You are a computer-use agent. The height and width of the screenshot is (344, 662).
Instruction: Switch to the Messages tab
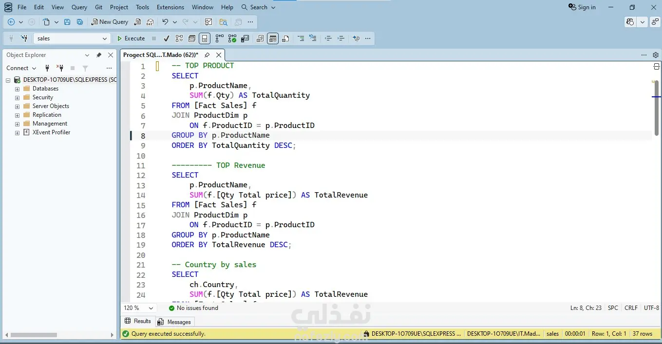175,322
